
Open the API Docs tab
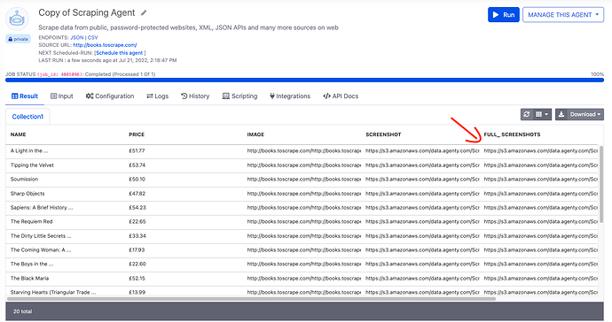point(341,96)
